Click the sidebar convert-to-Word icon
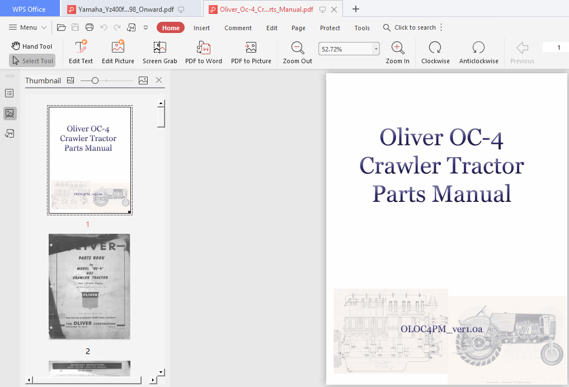This screenshot has width=569, height=387. tap(10, 134)
